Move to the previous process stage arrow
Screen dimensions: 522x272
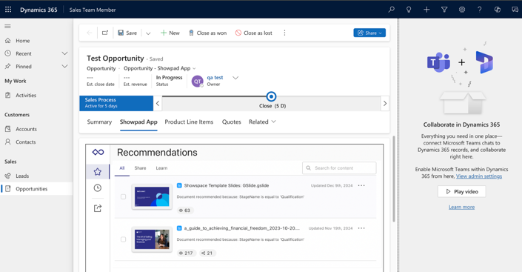[x=158, y=103]
